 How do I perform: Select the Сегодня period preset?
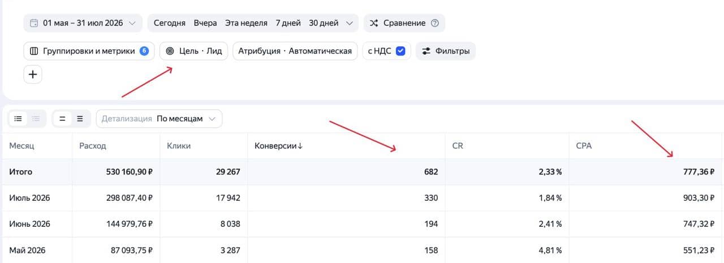click(169, 23)
